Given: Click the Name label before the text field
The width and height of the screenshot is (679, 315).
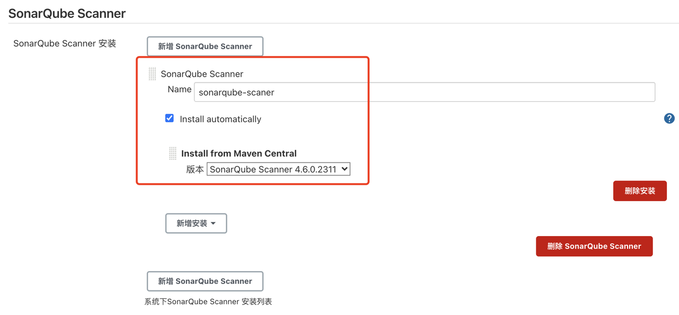Looking at the screenshot, I should click(x=179, y=89).
